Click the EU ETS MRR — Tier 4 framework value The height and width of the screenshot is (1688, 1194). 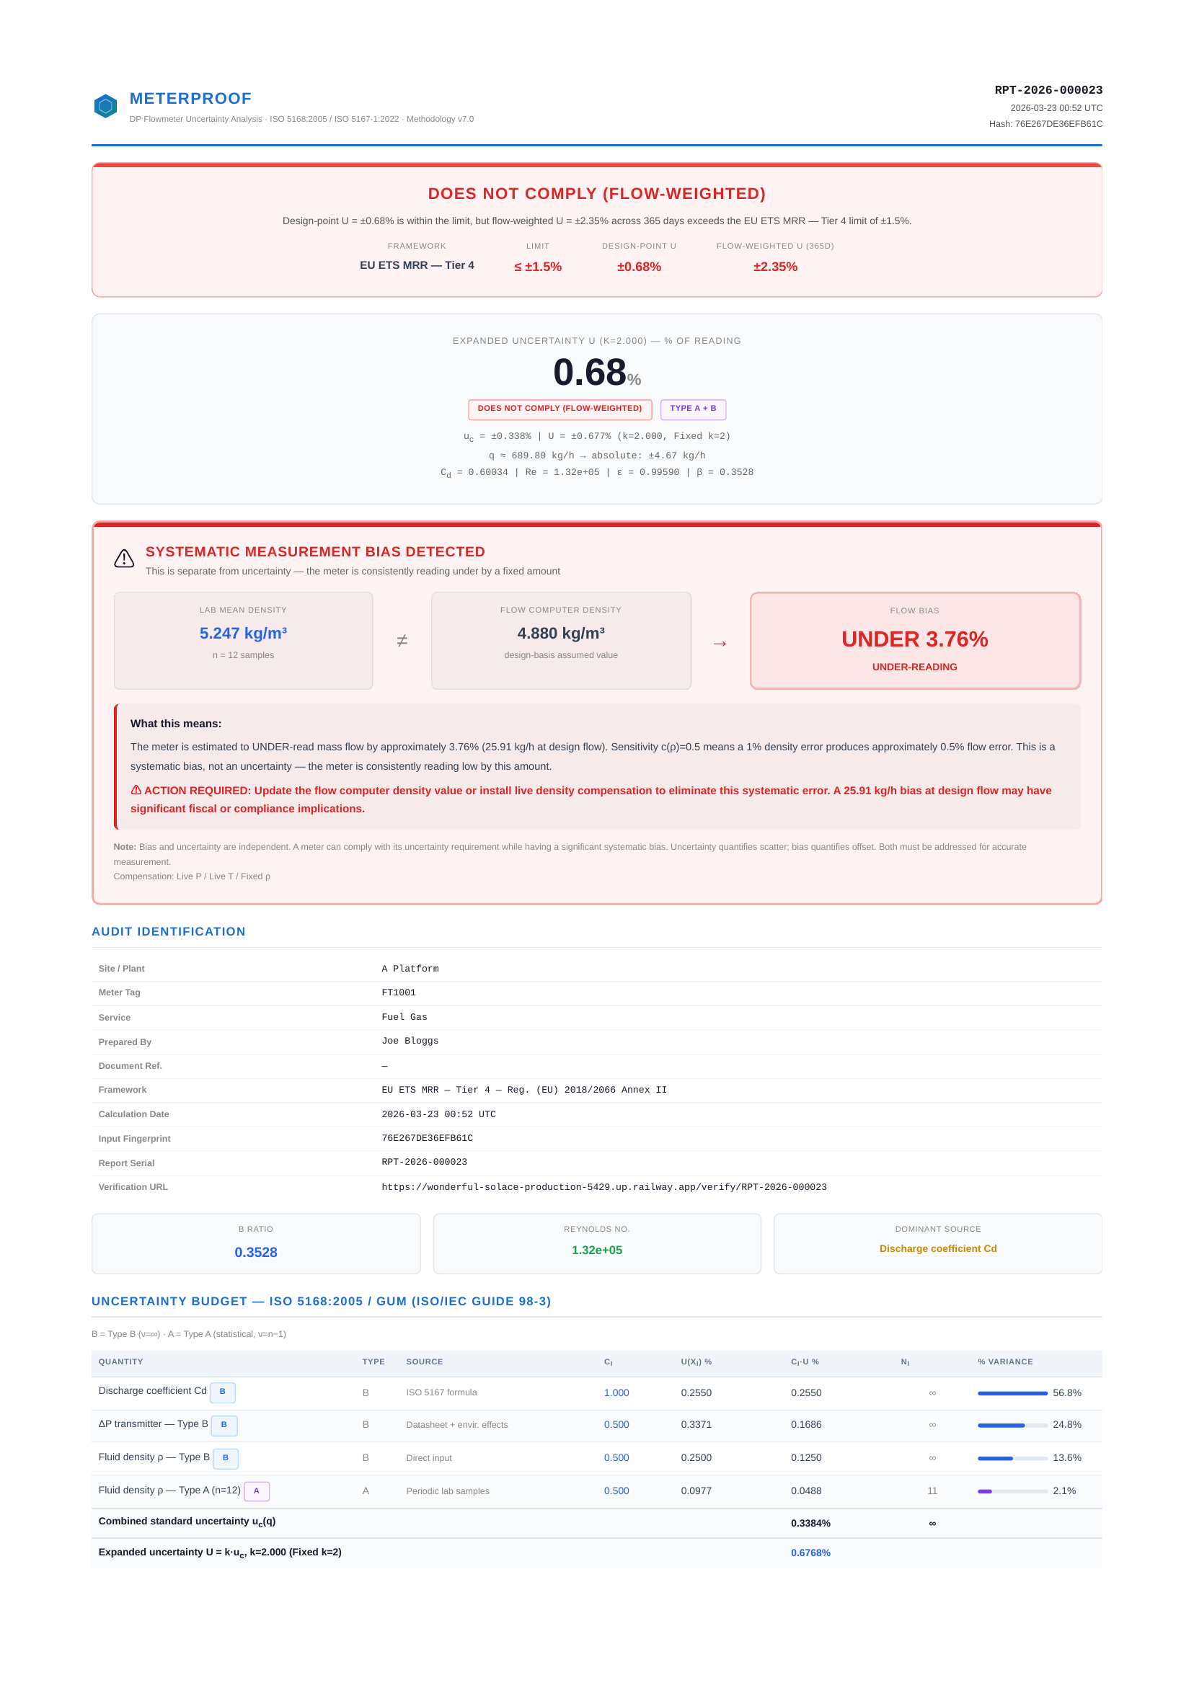(x=417, y=265)
